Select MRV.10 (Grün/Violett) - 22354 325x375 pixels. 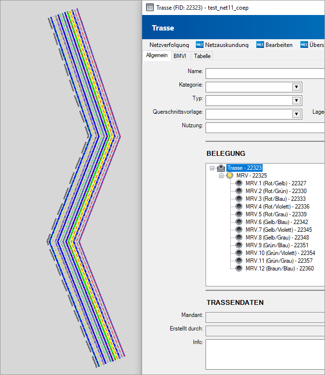click(281, 253)
